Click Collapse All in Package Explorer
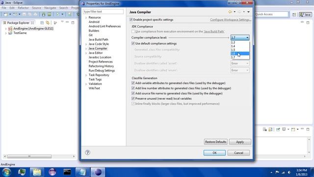The width and height of the screenshot is (314, 177). pyautogui.click(x=42, y=23)
